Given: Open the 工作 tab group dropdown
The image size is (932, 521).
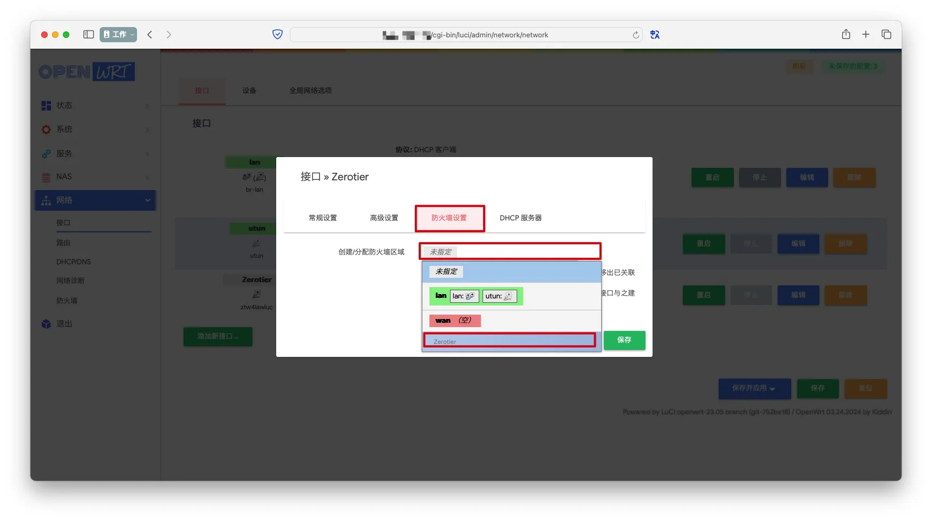Looking at the screenshot, I should [x=118, y=35].
